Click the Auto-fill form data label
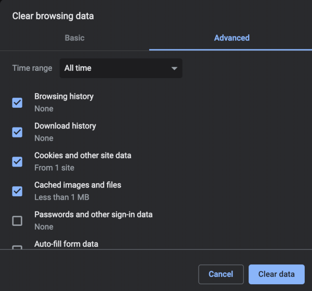 (x=66, y=244)
